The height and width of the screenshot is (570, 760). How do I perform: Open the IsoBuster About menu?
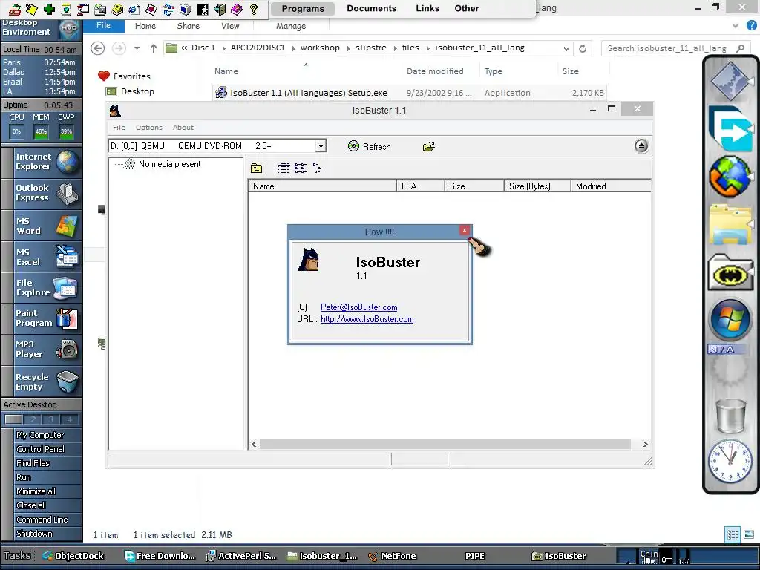[x=183, y=128]
